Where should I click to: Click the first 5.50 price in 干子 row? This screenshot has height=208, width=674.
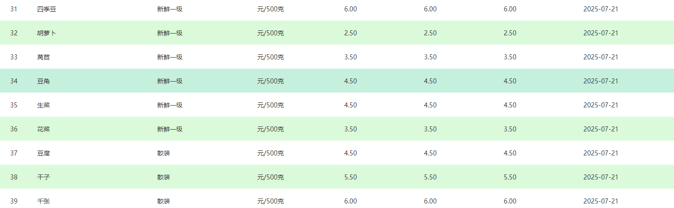click(351, 177)
